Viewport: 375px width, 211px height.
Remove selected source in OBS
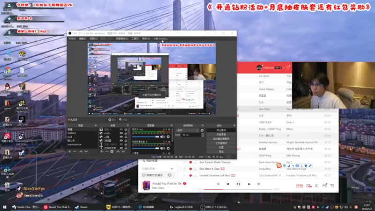click(107, 151)
